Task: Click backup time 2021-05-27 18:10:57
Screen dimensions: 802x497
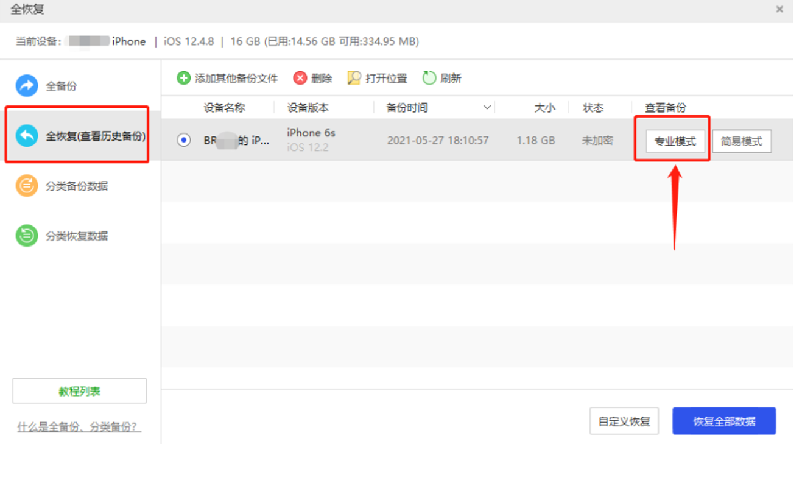Action: [x=438, y=140]
